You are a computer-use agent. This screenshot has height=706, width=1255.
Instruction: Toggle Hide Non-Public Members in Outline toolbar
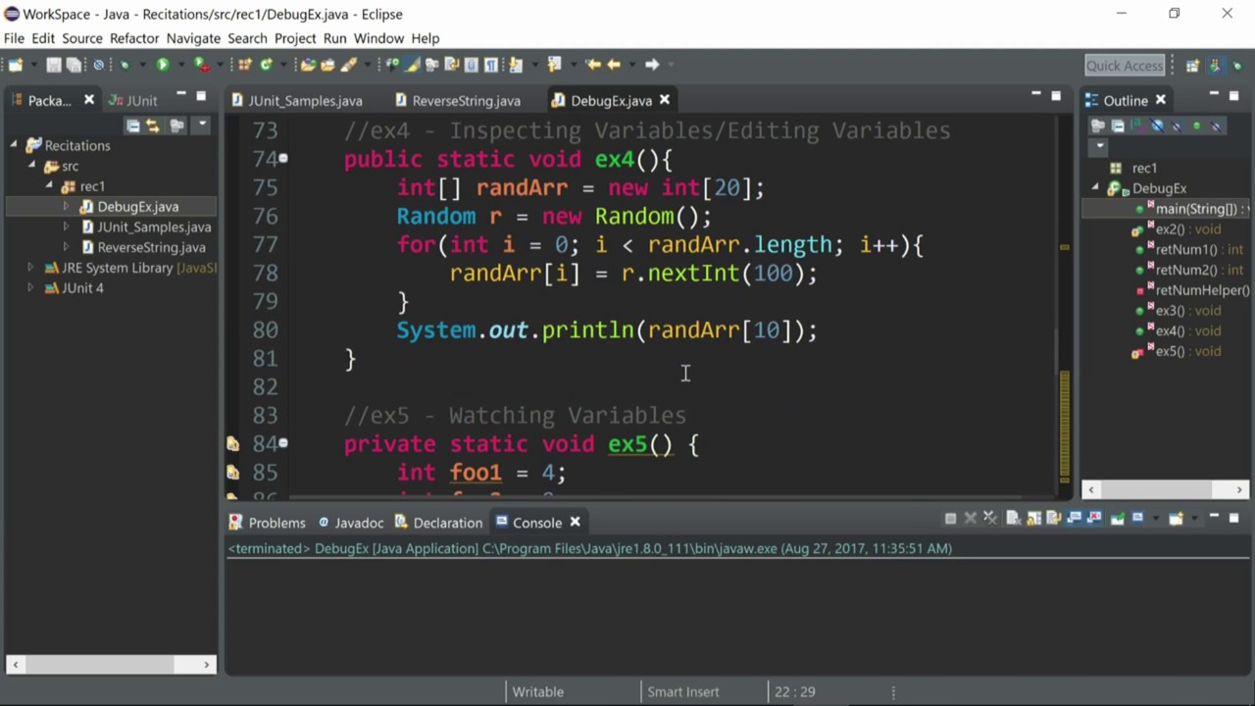[x=1196, y=126]
